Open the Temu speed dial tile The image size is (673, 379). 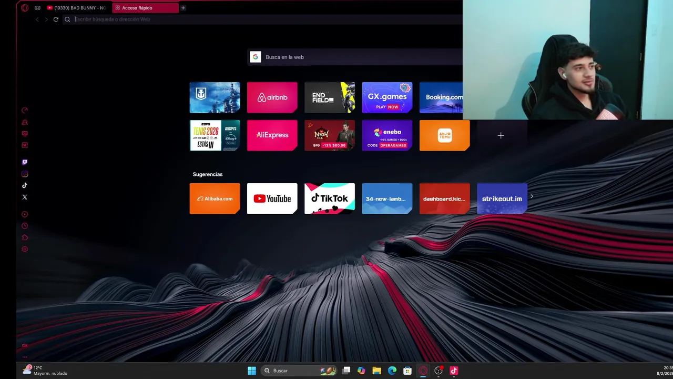(444, 135)
